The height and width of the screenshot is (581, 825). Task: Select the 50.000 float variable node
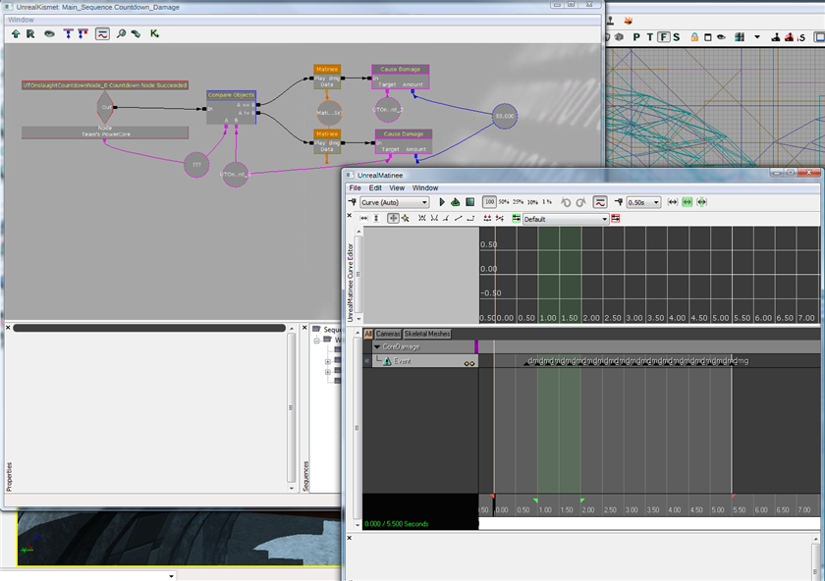[x=505, y=116]
